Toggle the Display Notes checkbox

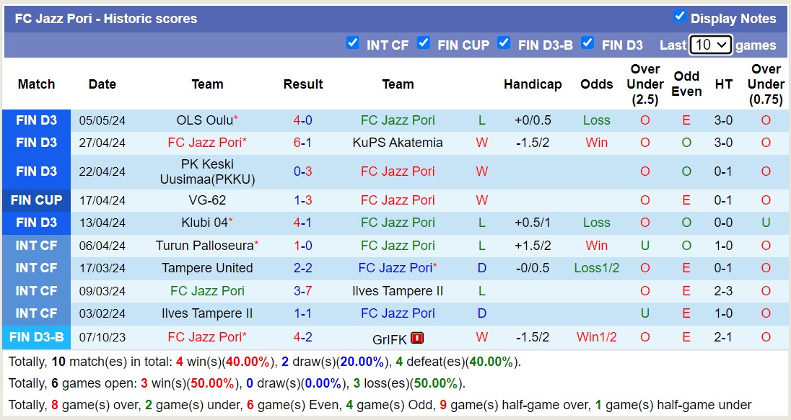pos(679,17)
